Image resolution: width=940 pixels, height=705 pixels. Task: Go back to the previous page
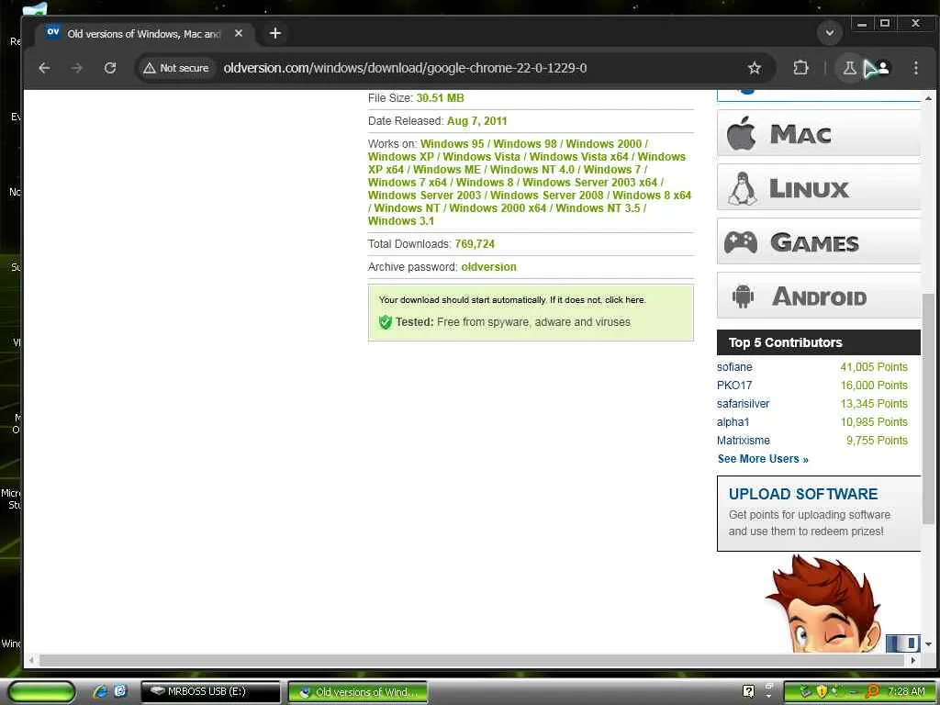44,68
